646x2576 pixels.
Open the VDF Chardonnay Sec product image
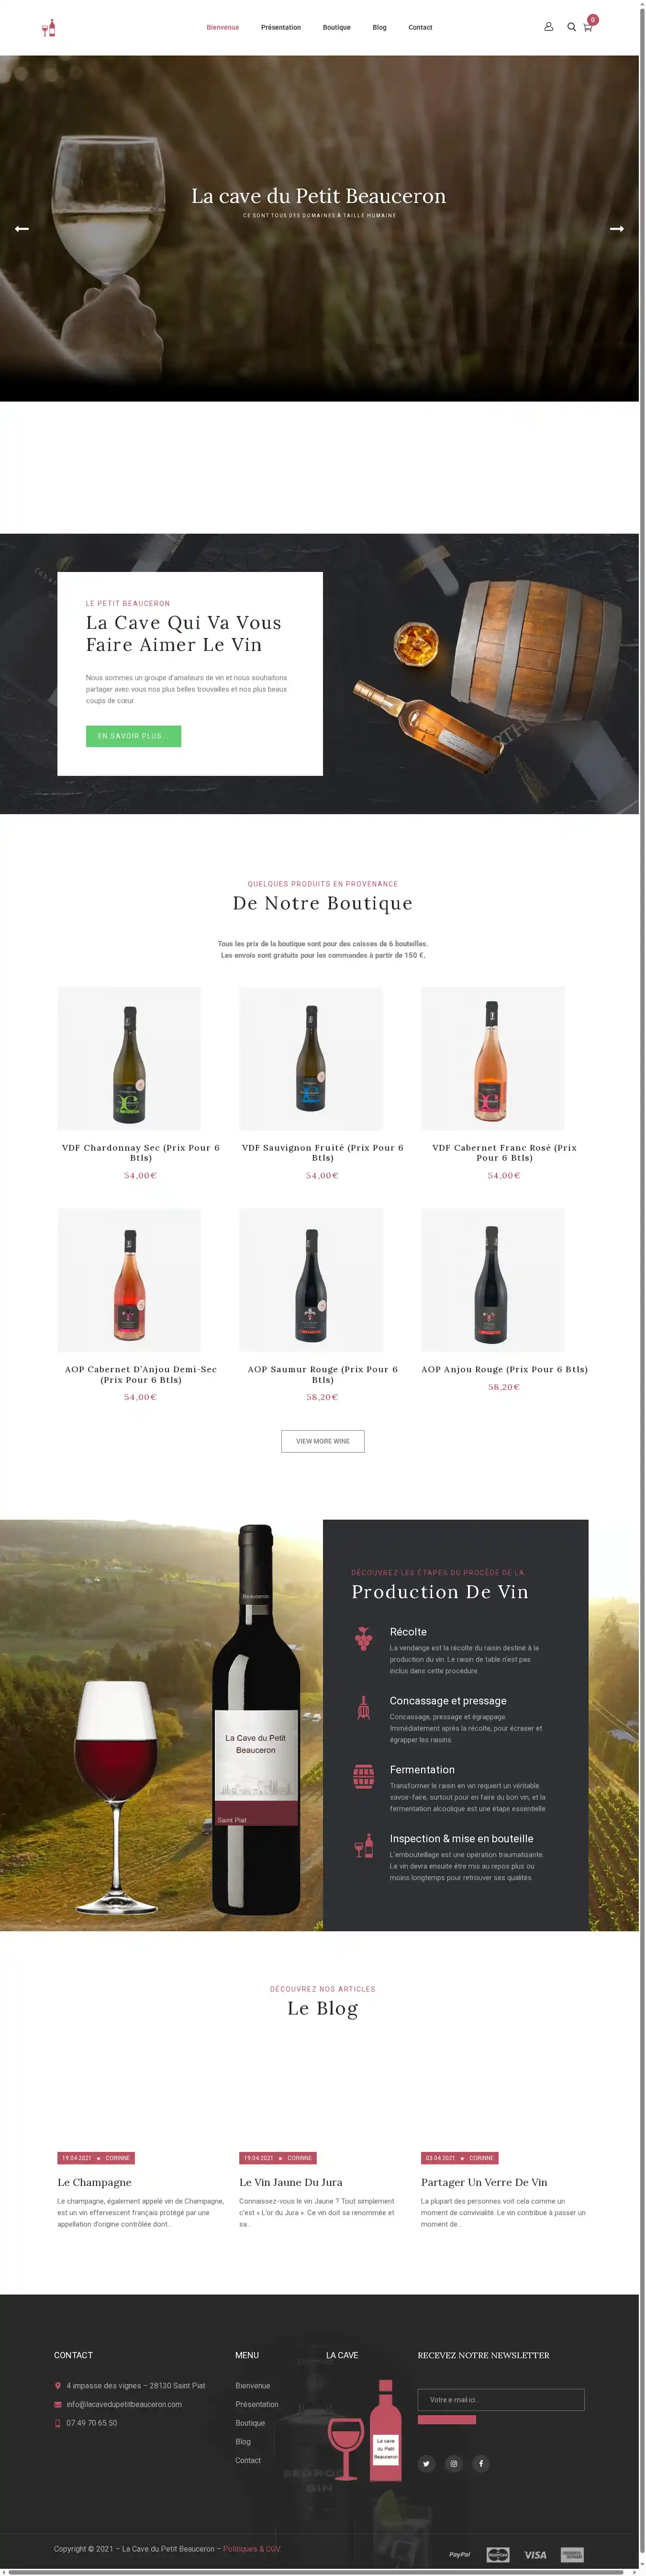click(x=129, y=1059)
